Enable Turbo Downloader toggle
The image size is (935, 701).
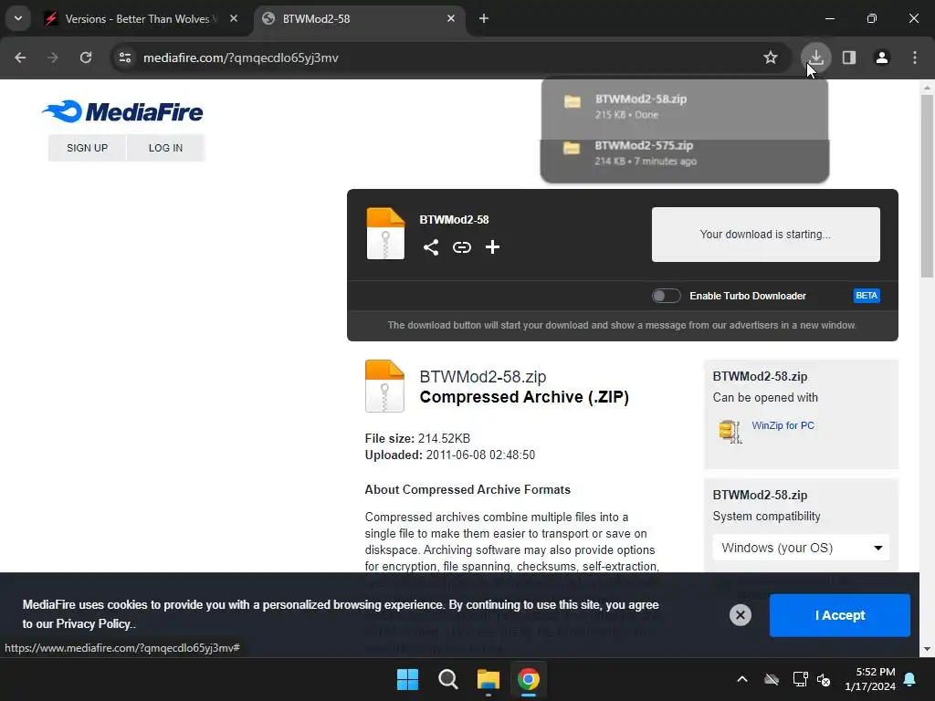[666, 296]
